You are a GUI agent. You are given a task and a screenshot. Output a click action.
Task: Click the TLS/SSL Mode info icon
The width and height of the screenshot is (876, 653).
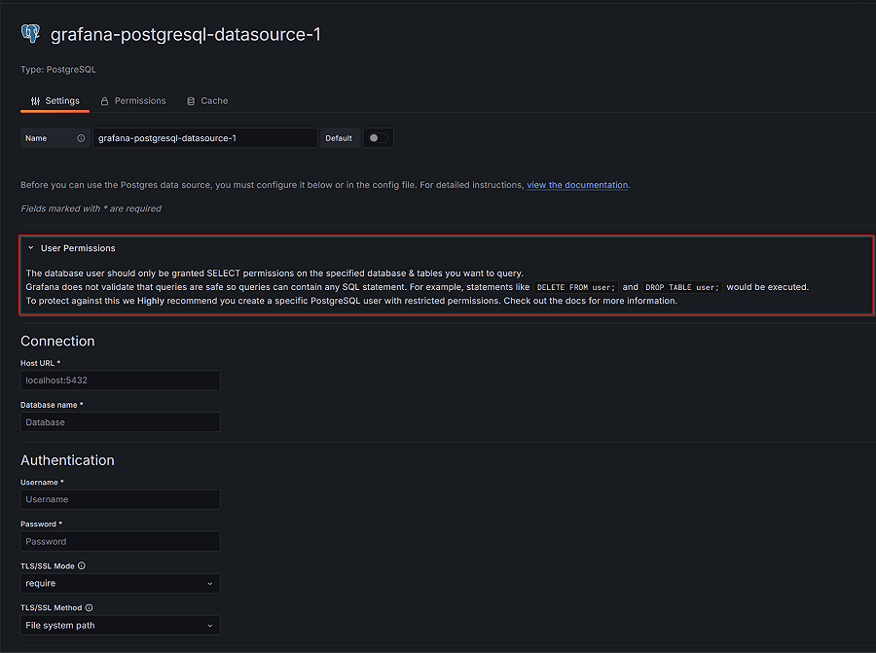[x=81, y=565]
